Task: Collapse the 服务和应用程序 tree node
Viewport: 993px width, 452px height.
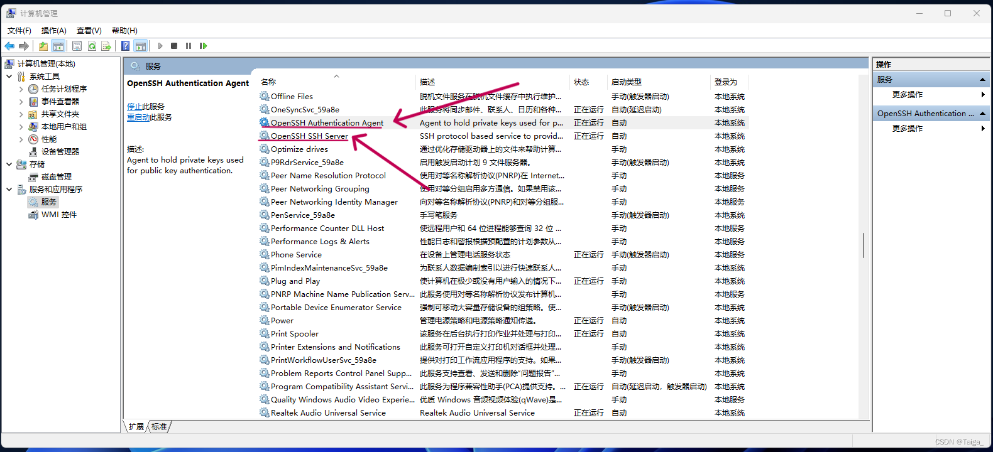Action: click(x=9, y=190)
